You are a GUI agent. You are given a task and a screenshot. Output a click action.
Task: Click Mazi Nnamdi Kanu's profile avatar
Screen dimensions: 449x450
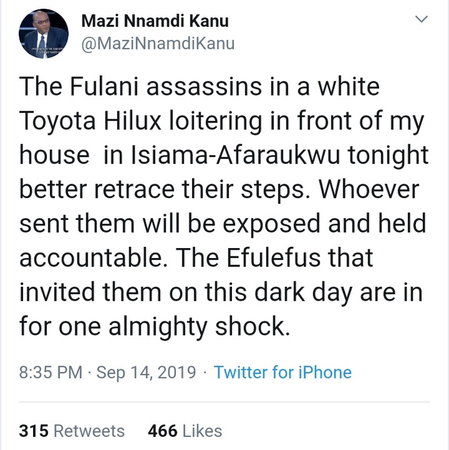(43, 34)
